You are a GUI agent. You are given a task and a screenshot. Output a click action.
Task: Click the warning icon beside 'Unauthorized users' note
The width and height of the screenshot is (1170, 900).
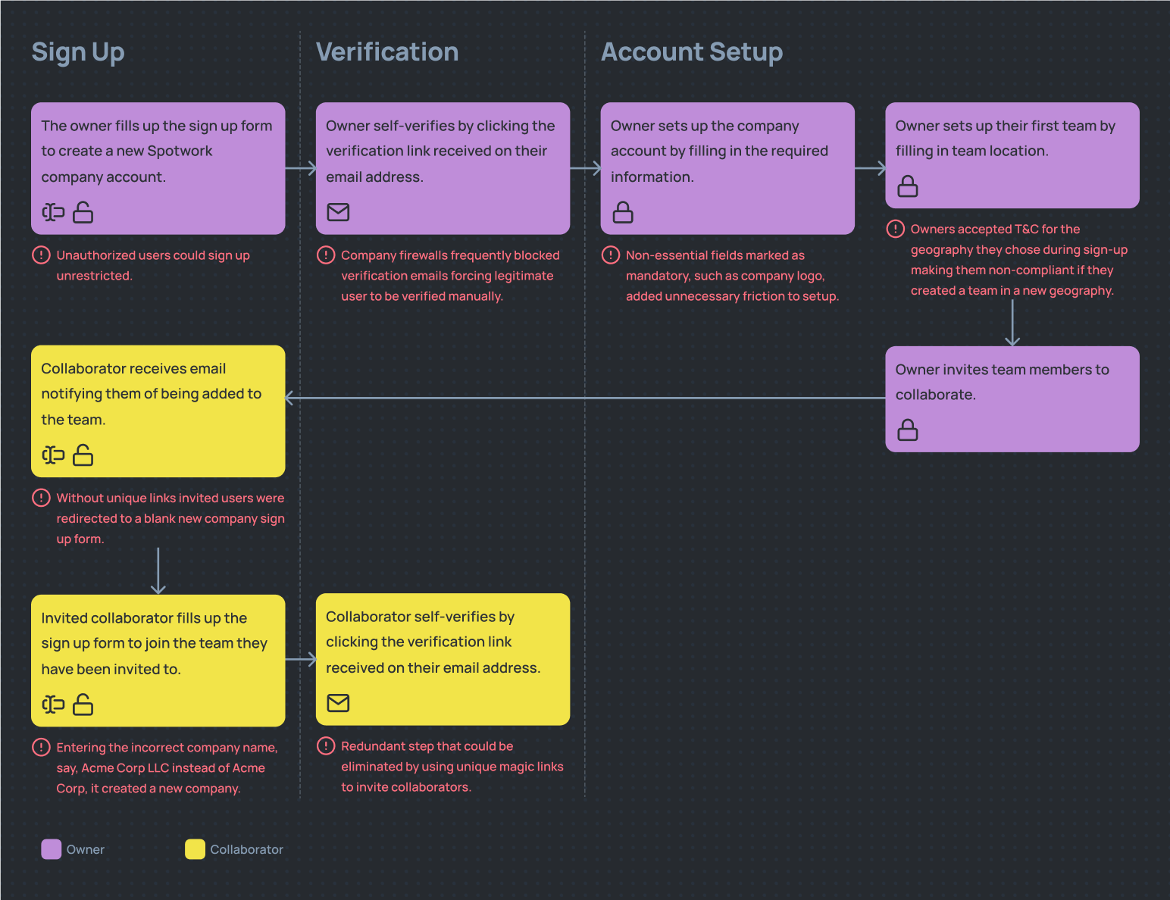pyautogui.click(x=40, y=255)
